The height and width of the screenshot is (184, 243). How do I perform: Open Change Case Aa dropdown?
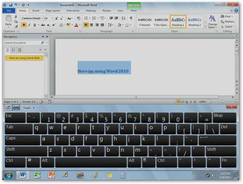coord(70,18)
